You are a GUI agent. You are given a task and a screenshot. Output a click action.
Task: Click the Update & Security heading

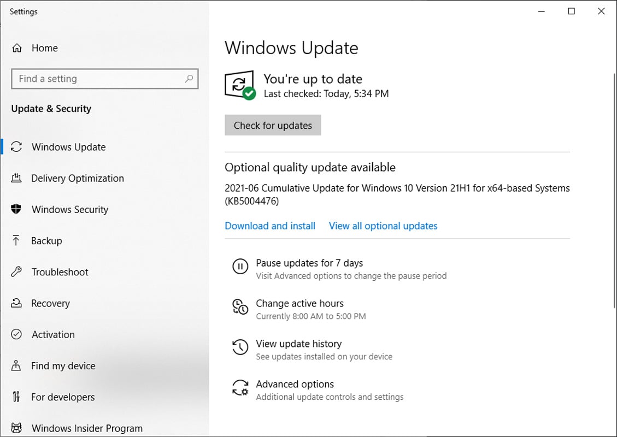tap(51, 109)
